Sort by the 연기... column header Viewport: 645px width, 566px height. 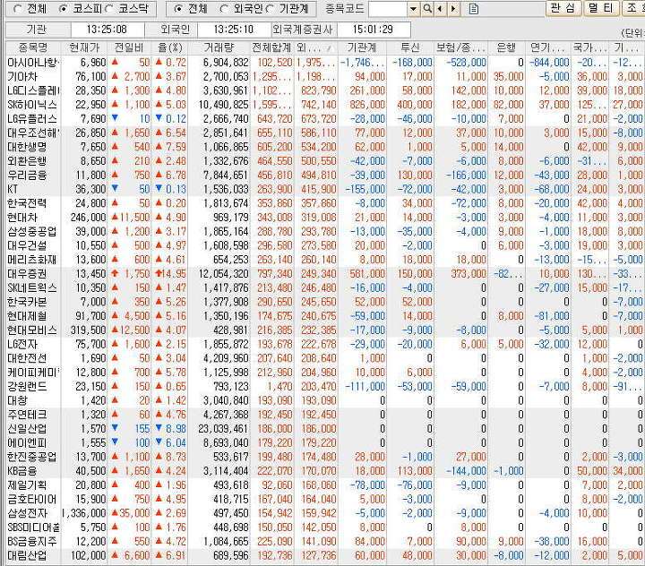(x=548, y=47)
